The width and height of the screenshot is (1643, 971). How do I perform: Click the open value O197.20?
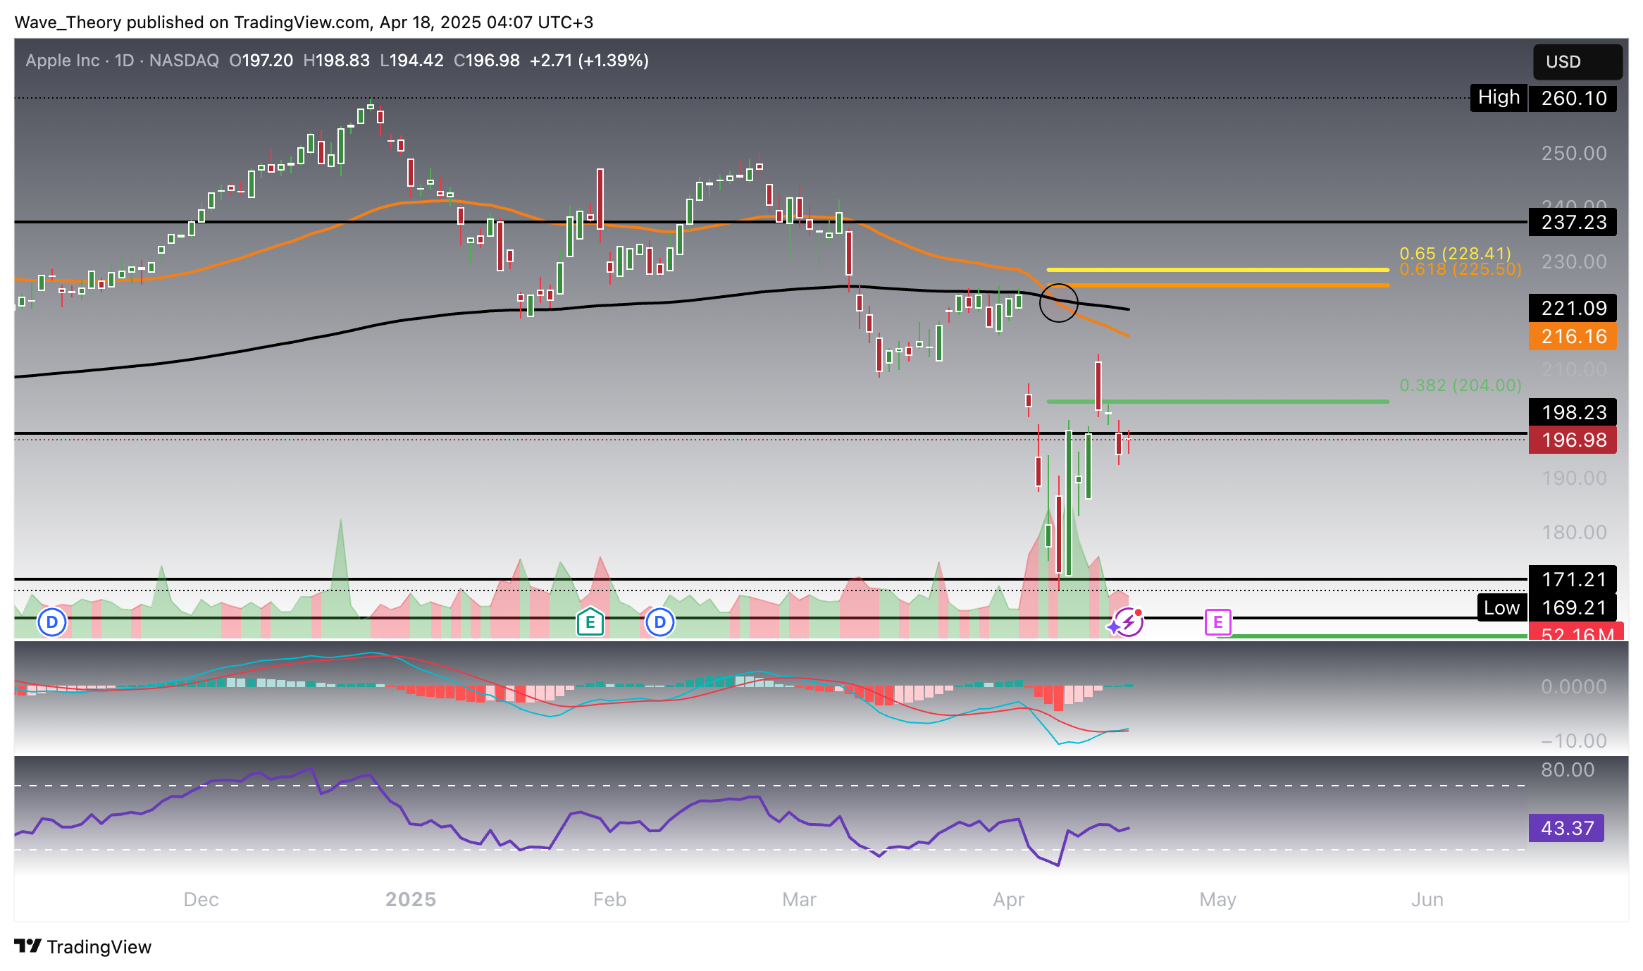(261, 61)
